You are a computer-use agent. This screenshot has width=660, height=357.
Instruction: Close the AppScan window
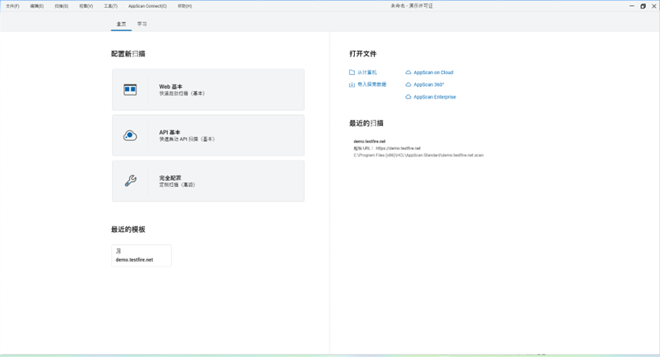coord(654,6)
